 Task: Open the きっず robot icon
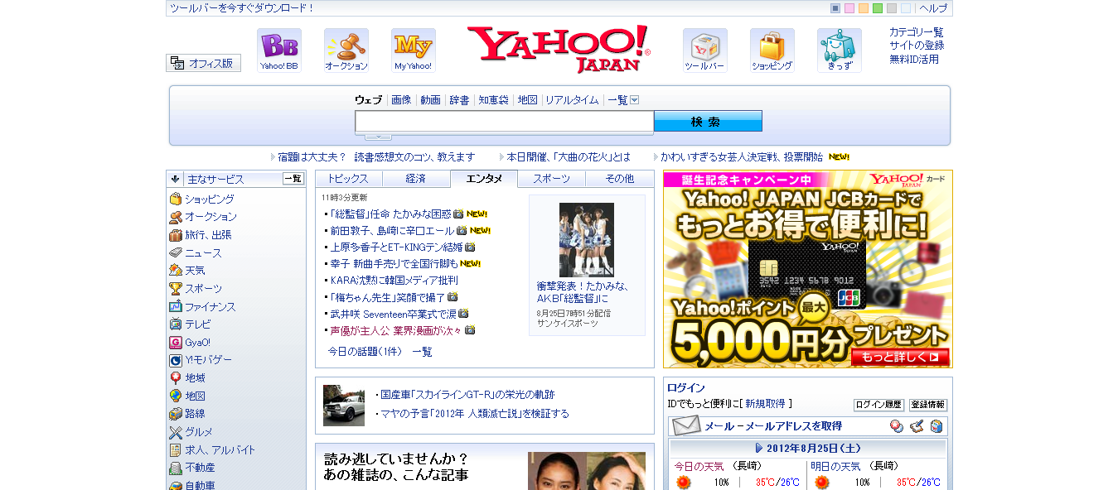(x=840, y=50)
